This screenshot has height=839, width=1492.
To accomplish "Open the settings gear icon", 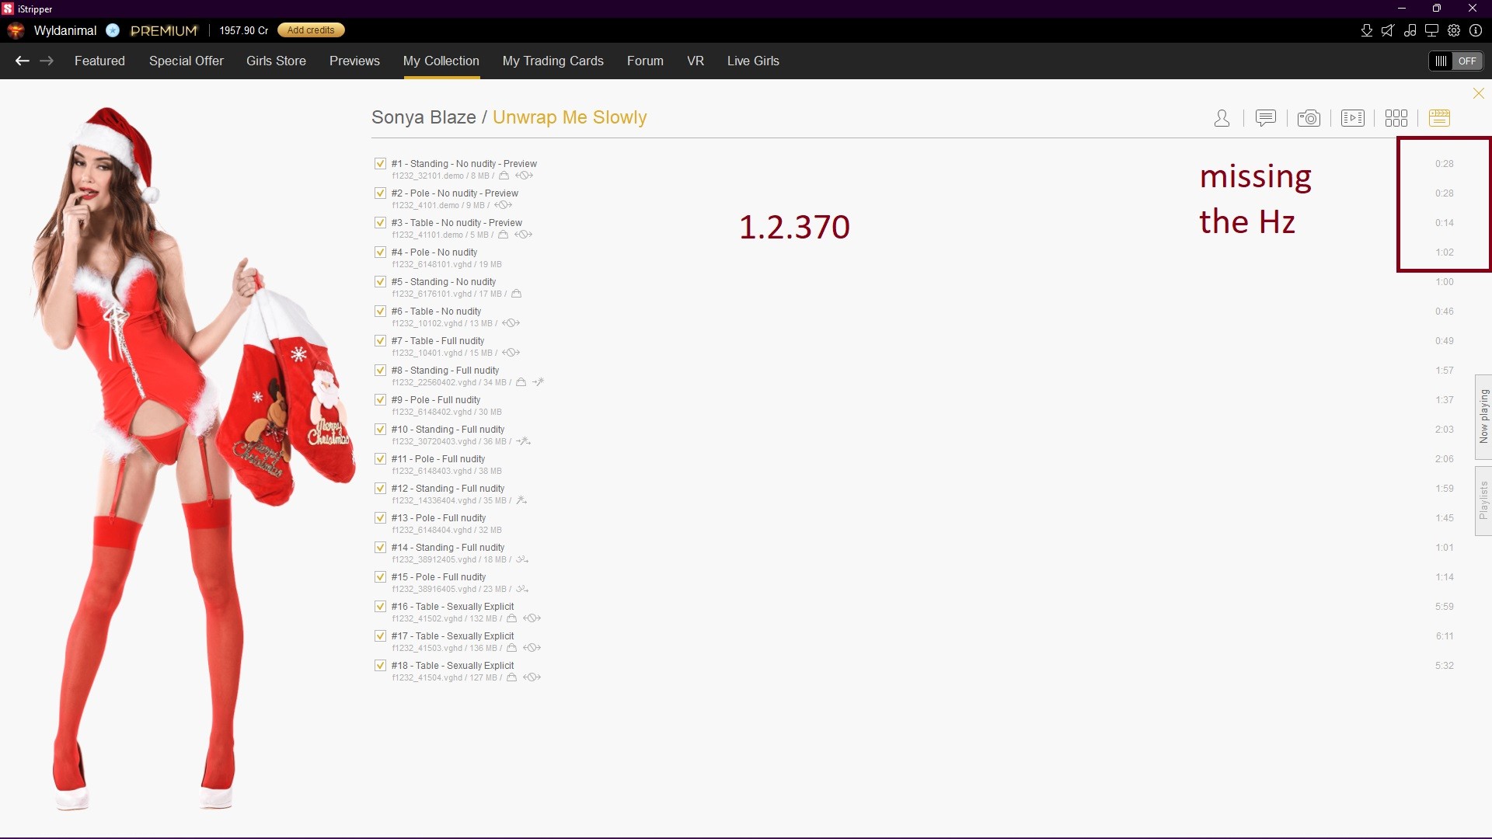I will pyautogui.click(x=1454, y=30).
